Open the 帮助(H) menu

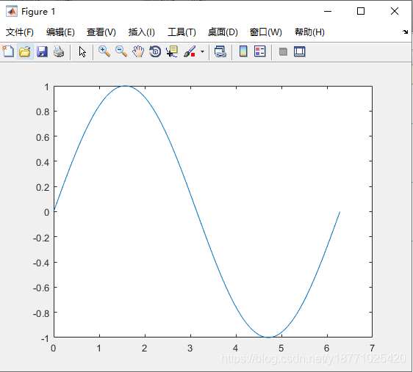pyautogui.click(x=309, y=32)
